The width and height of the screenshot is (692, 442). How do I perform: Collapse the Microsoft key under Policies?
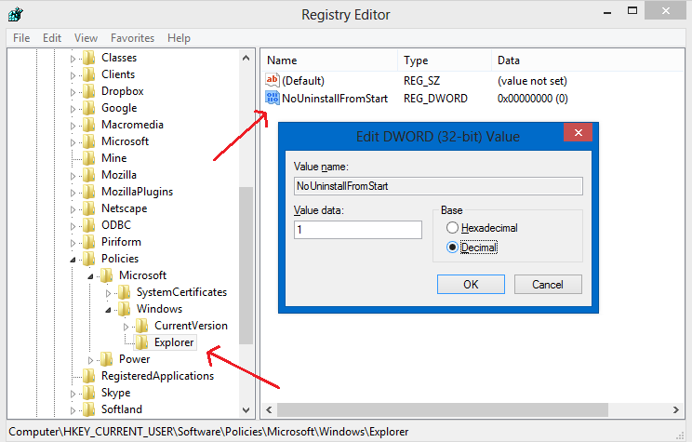(x=90, y=276)
